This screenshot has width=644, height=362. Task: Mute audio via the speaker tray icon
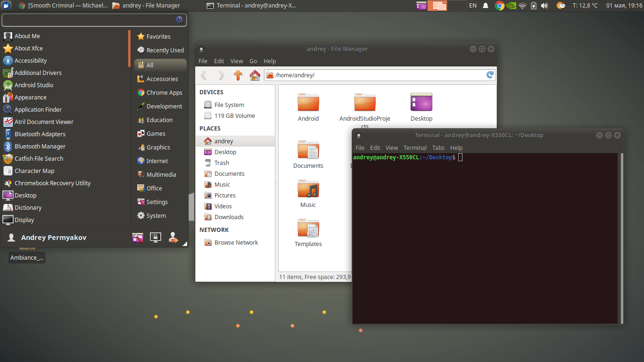pyautogui.click(x=544, y=6)
